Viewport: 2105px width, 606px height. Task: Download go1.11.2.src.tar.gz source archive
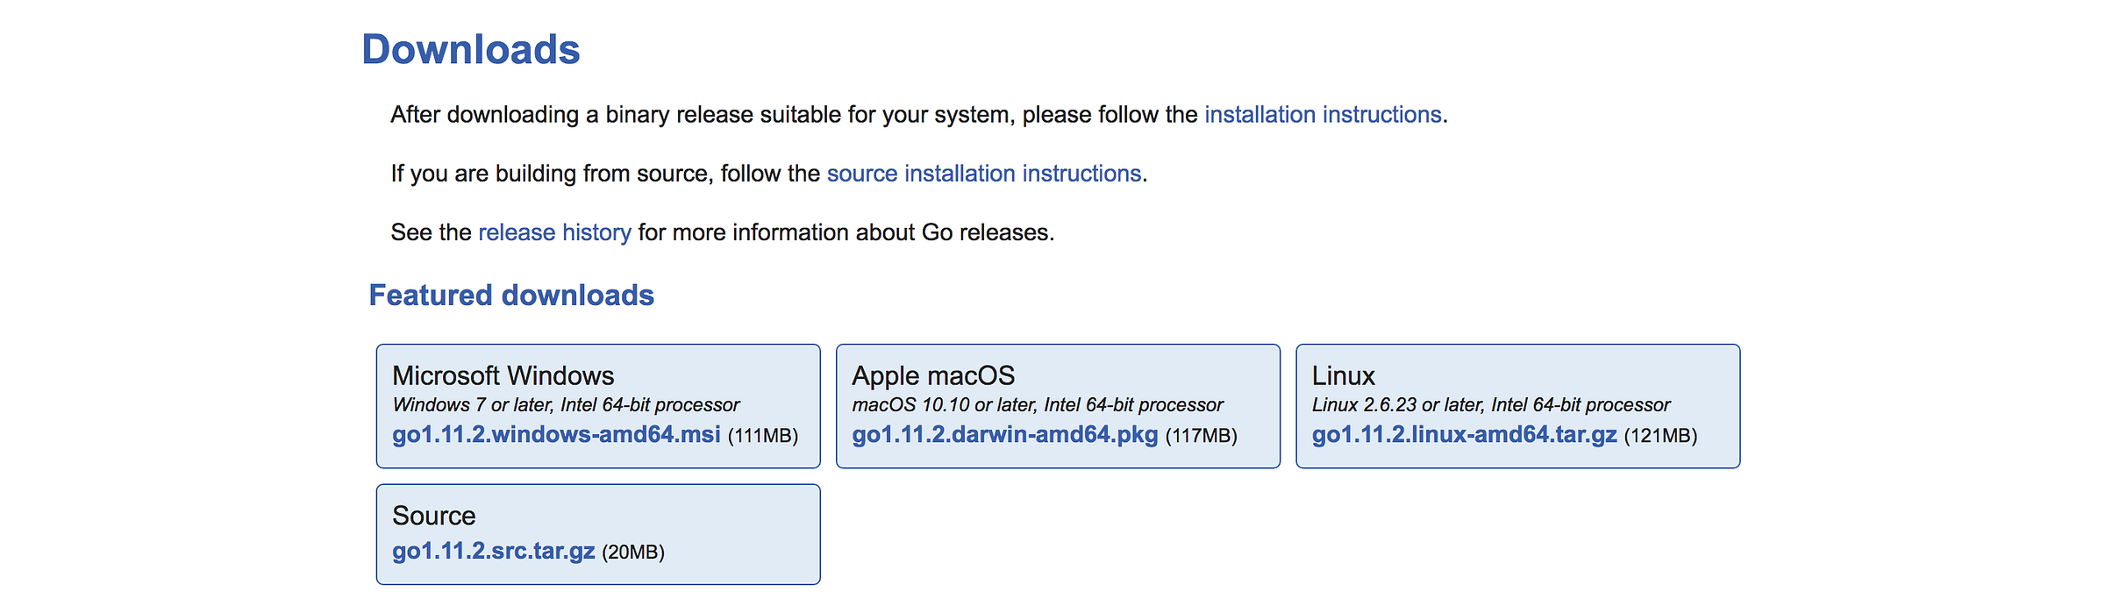(x=493, y=552)
